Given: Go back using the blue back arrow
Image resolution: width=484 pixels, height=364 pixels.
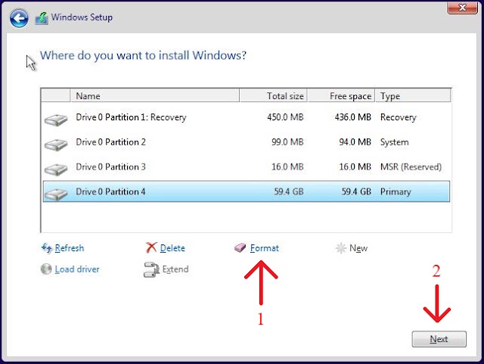Looking at the screenshot, I should (19, 18).
